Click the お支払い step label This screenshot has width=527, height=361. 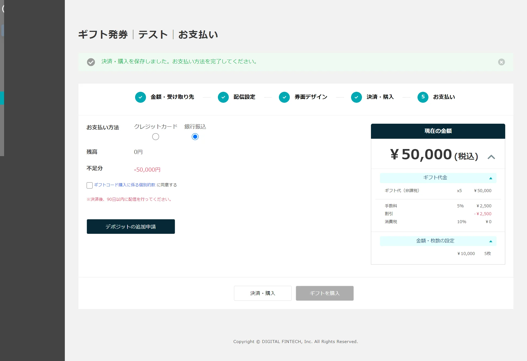point(444,97)
